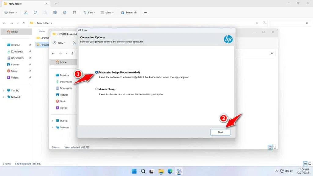Click the Next button in HP Scan
The image size is (313, 176).
[220, 132]
